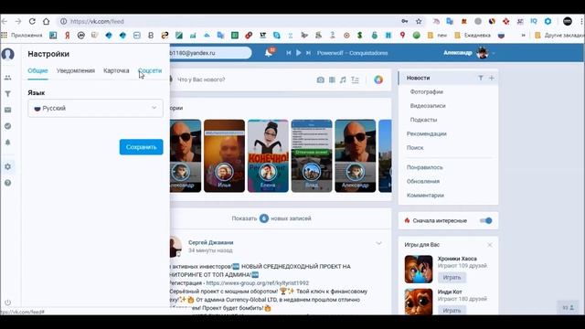This screenshot has height=329, width=585.
Task: Click the Сохранить button
Action: [x=141, y=147]
